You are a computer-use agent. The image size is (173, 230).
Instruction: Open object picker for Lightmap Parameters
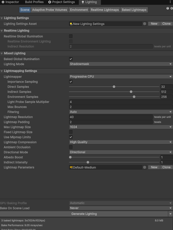[x=144, y=167]
